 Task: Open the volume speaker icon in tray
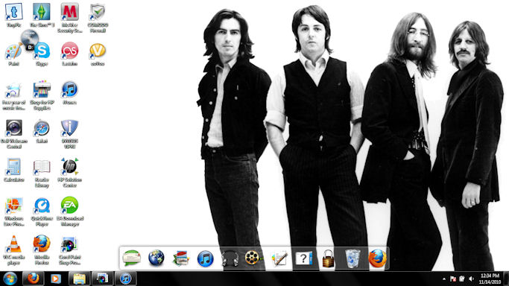471,279
